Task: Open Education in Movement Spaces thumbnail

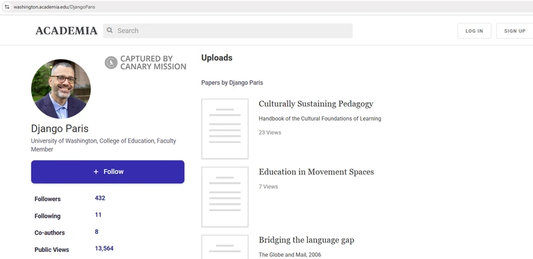Action: pos(225,197)
